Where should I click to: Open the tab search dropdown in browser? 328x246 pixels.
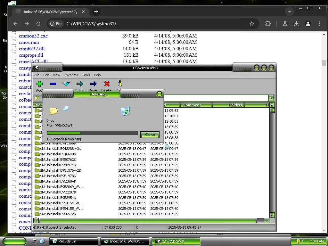coord(290,12)
